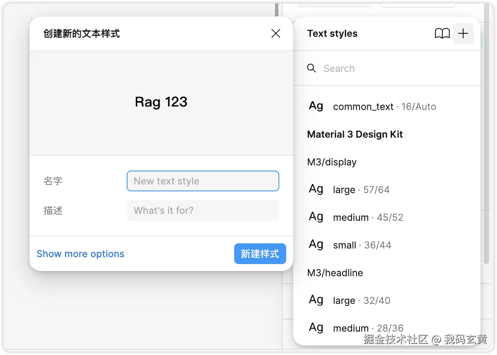The height and width of the screenshot is (355, 497).
Task: Collapse the M3/headline group header
Action: click(335, 273)
